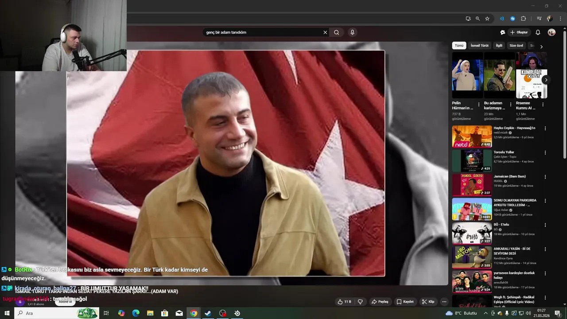Image resolution: width=567 pixels, height=319 pixels.
Task: Open options for yurtseven kardeşler dostluk halayı
Action: point(545,273)
